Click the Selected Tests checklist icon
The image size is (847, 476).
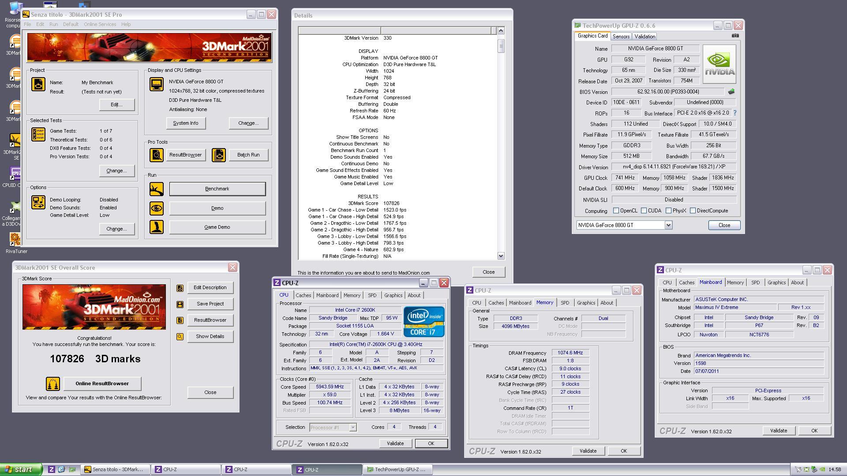38,134
